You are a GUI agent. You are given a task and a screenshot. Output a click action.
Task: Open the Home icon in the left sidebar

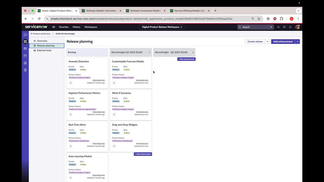tap(25, 34)
